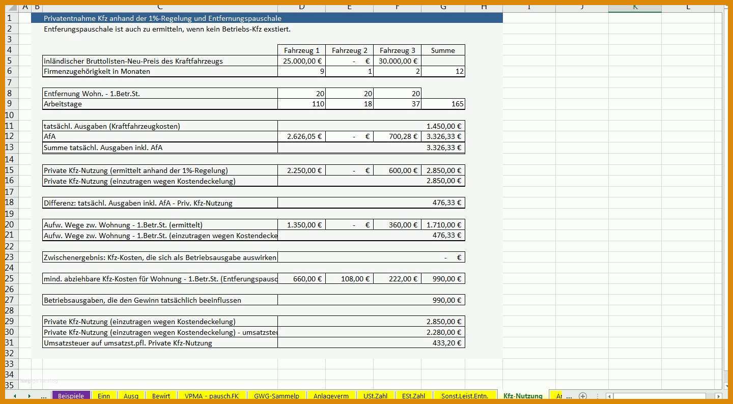Switch to the GWG-Sammelp tab
733x404 pixels.
click(x=276, y=396)
